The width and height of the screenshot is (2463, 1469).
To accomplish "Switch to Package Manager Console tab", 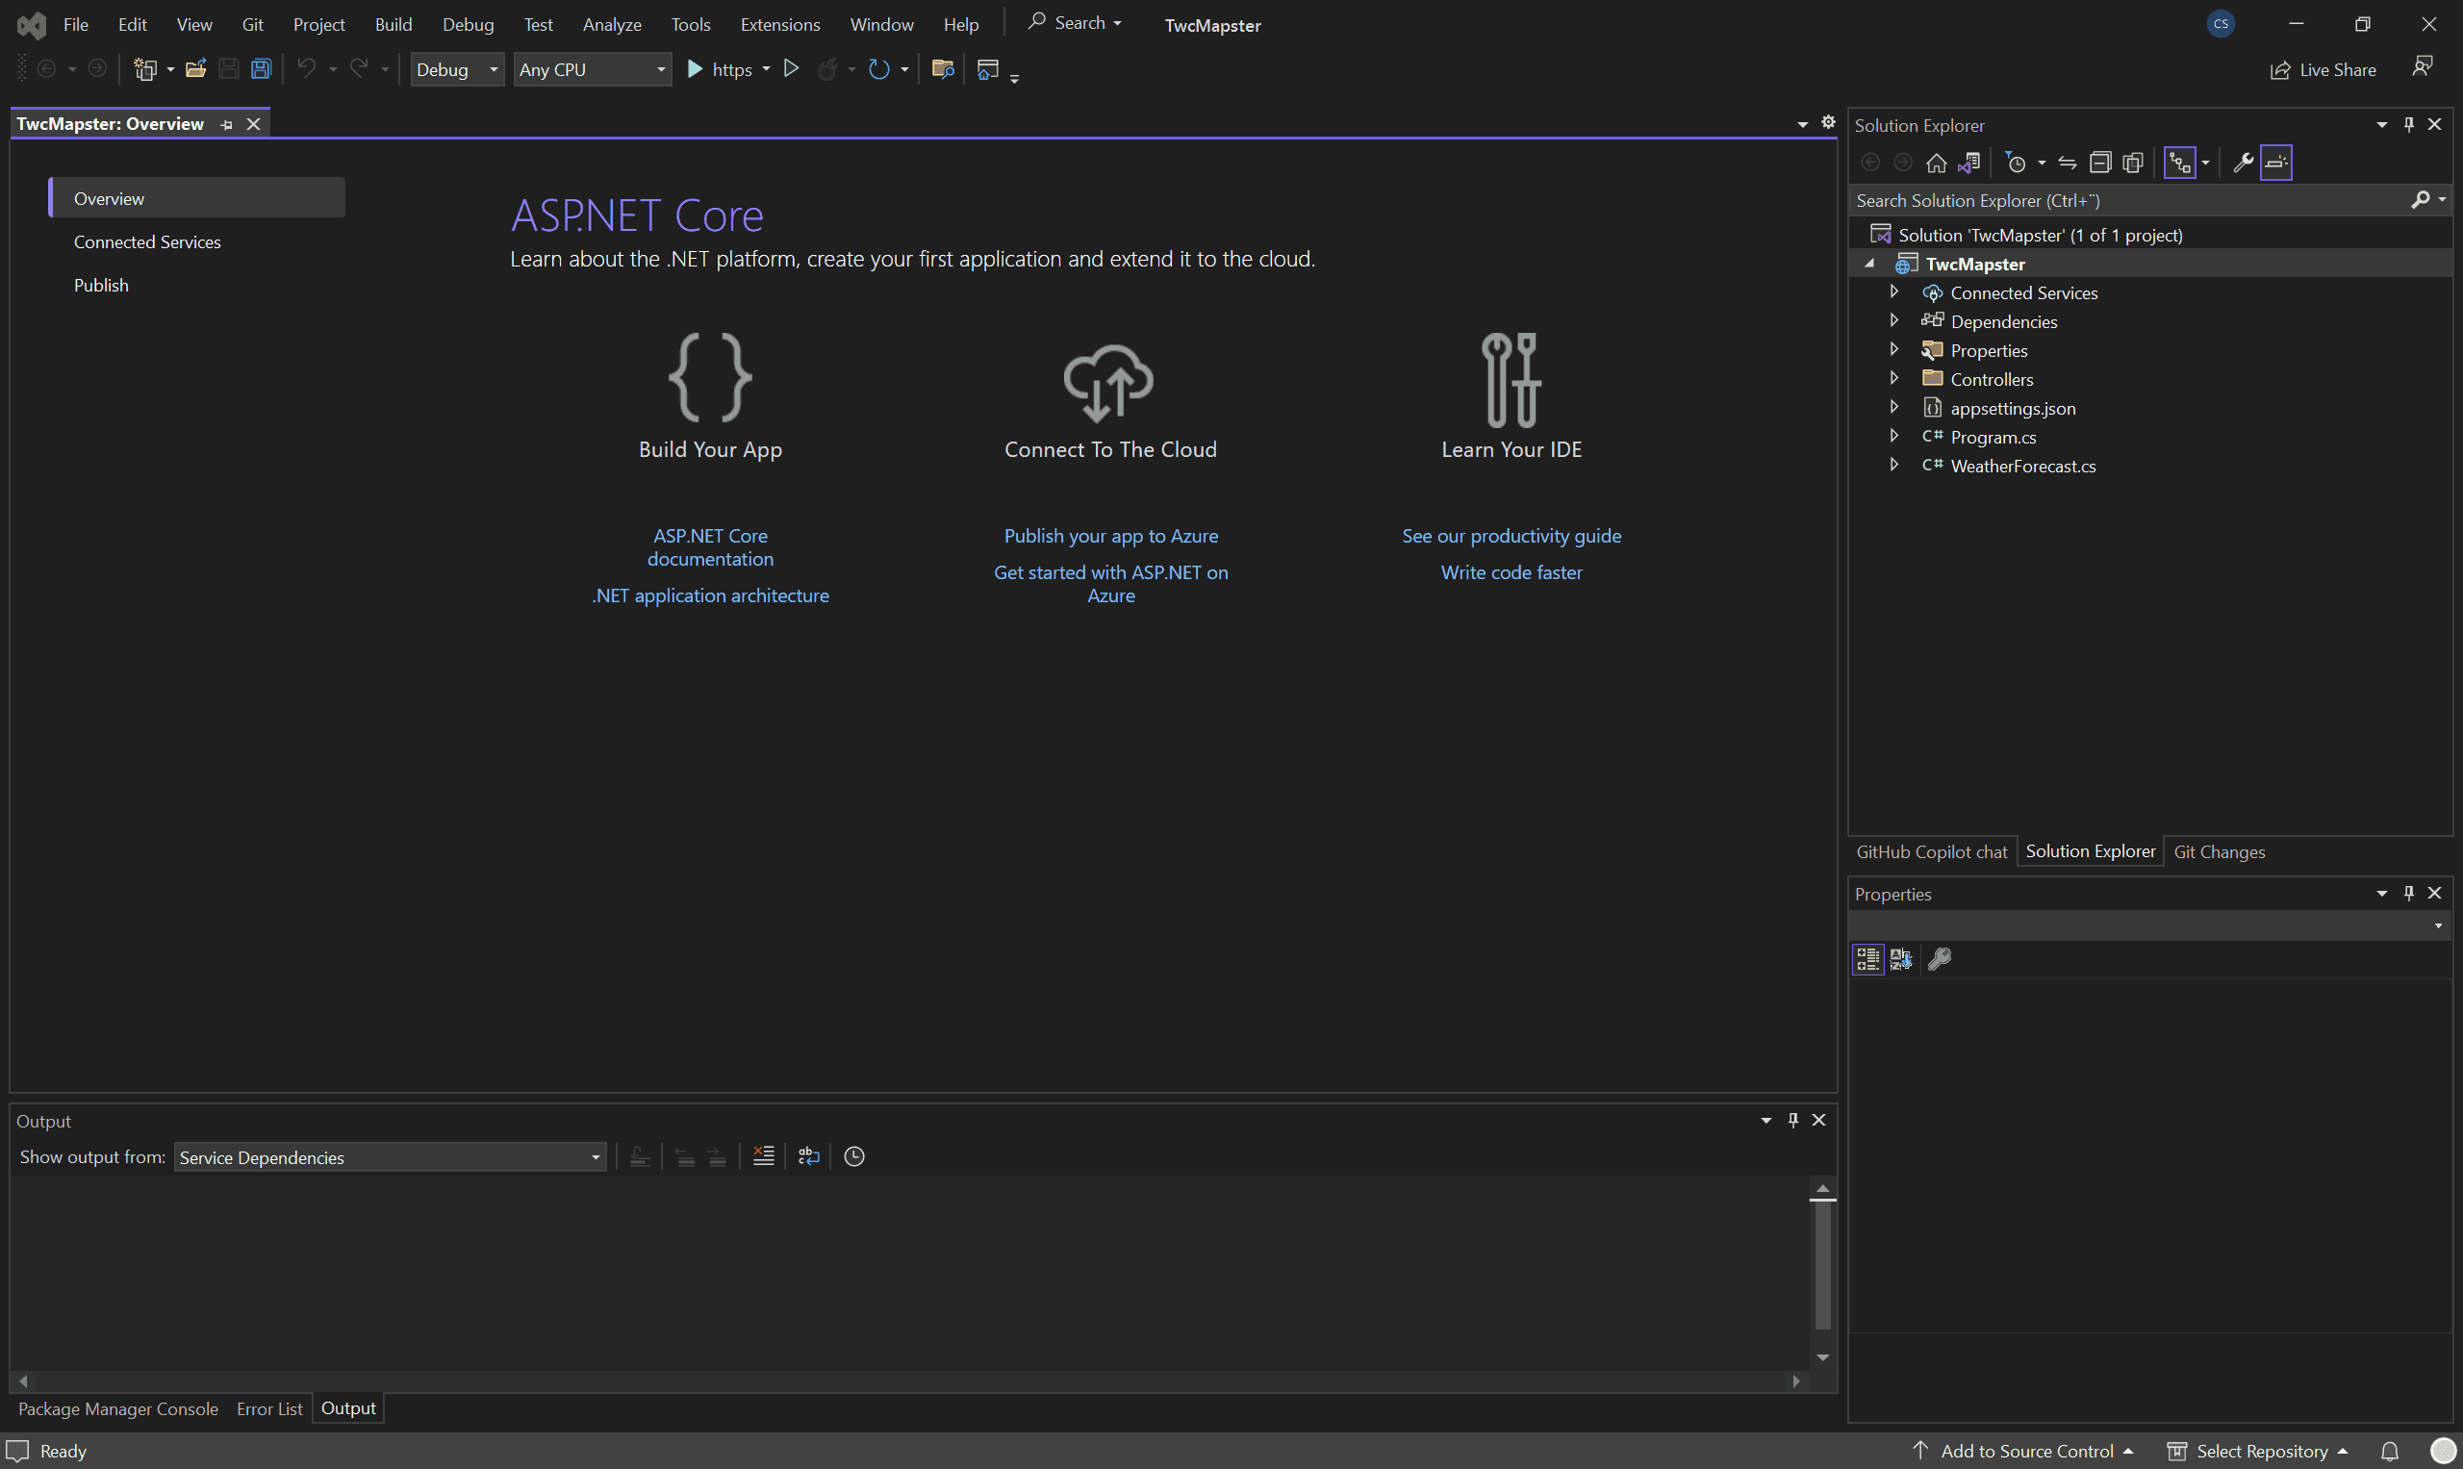I will 117,1408.
